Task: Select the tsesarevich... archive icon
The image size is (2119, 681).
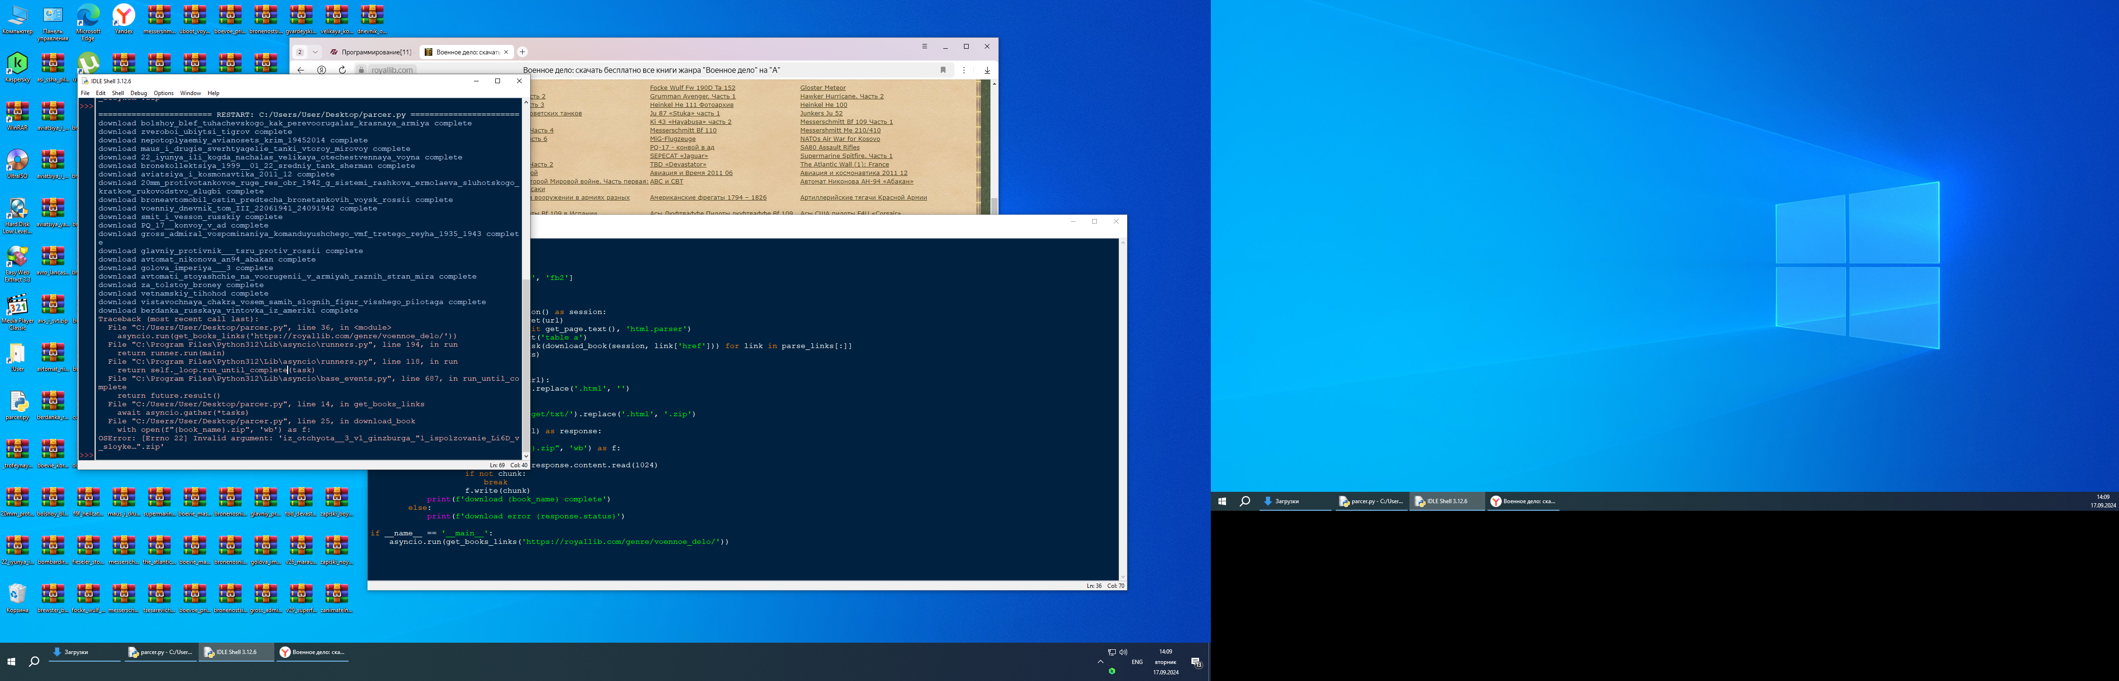Action: pyautogui.click(x=159, y=598)
